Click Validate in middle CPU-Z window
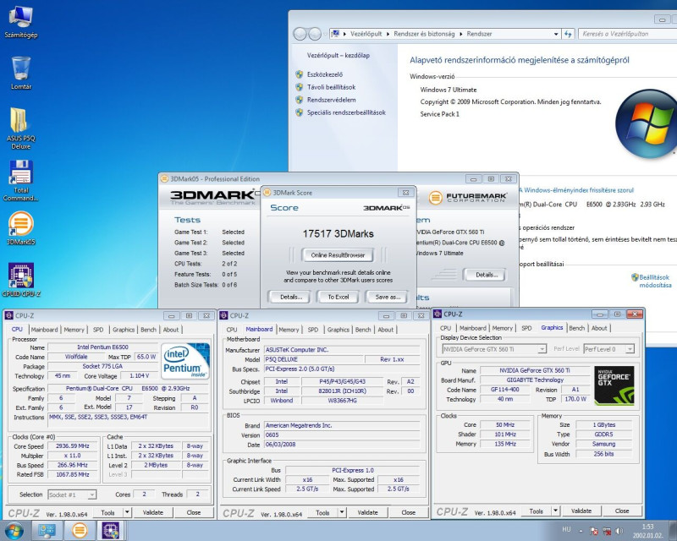Image resolution: width=677 pixels, height=541 pixels. [x=367, y=512]
